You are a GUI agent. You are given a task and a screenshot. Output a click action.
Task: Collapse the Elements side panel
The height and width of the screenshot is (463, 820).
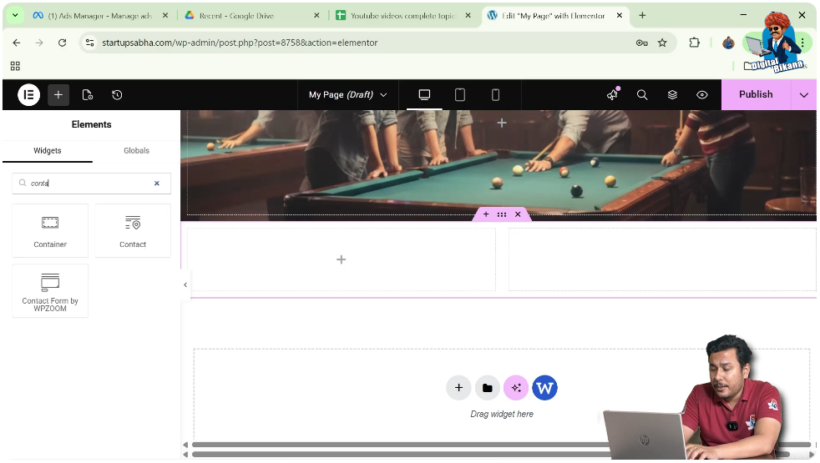click(185, 284)
